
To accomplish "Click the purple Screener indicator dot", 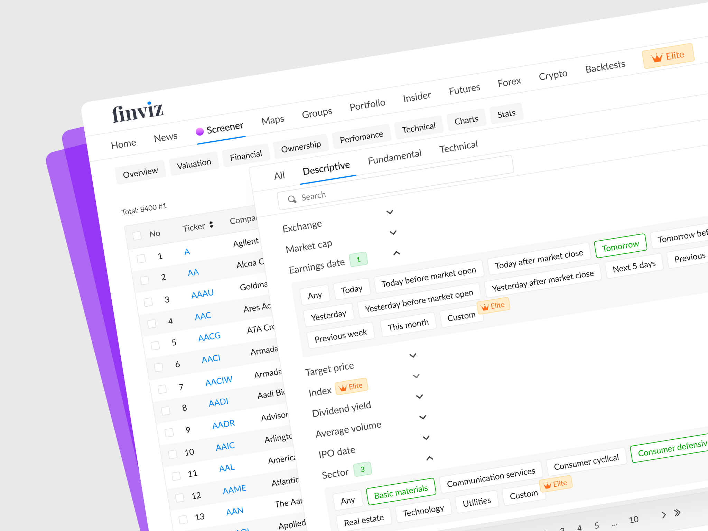I will click(x=199, y=131).
